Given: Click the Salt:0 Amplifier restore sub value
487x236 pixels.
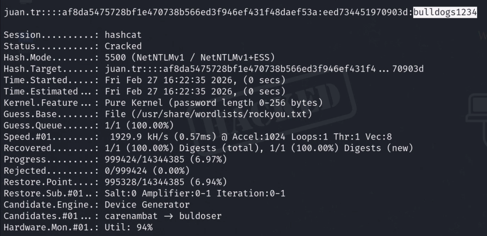Looking at the screenshot, I should [x=195, y=193].
